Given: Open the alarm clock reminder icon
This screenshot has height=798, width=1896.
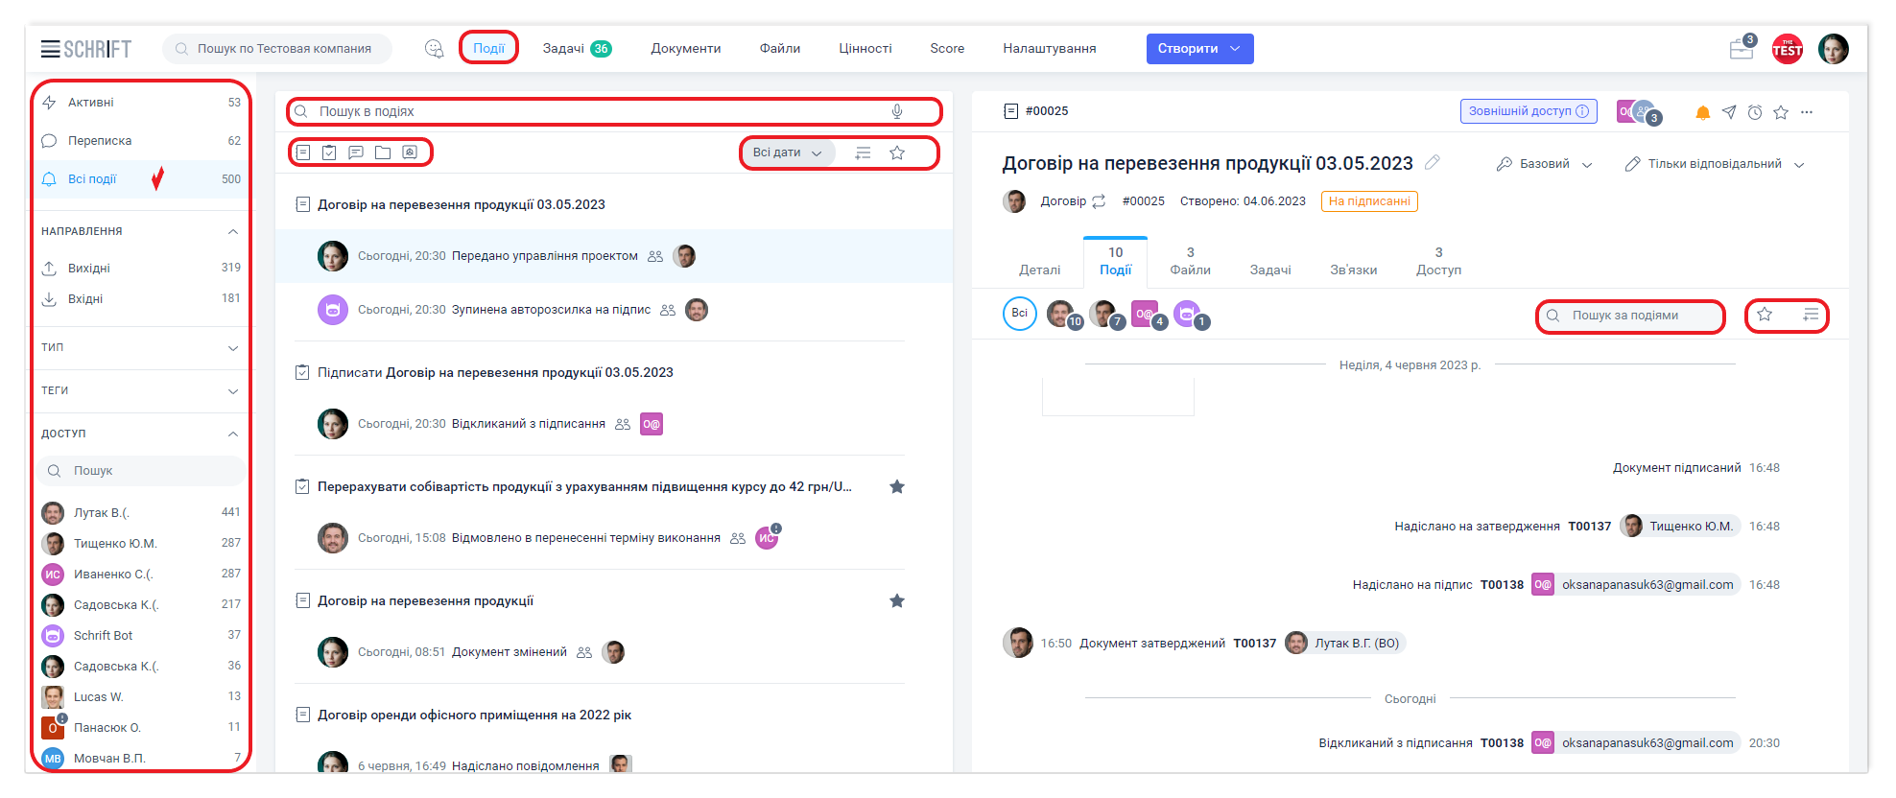Looking at the screenshot, I should point(1754,112).
